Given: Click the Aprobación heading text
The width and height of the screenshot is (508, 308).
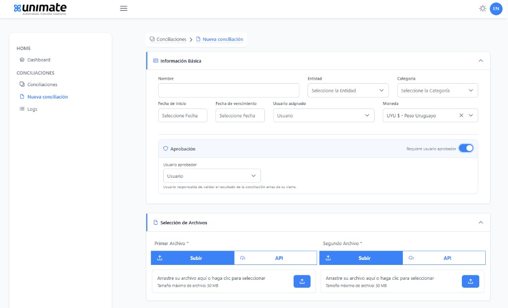Looking at the screenshot, I should (x=183, y=149).
